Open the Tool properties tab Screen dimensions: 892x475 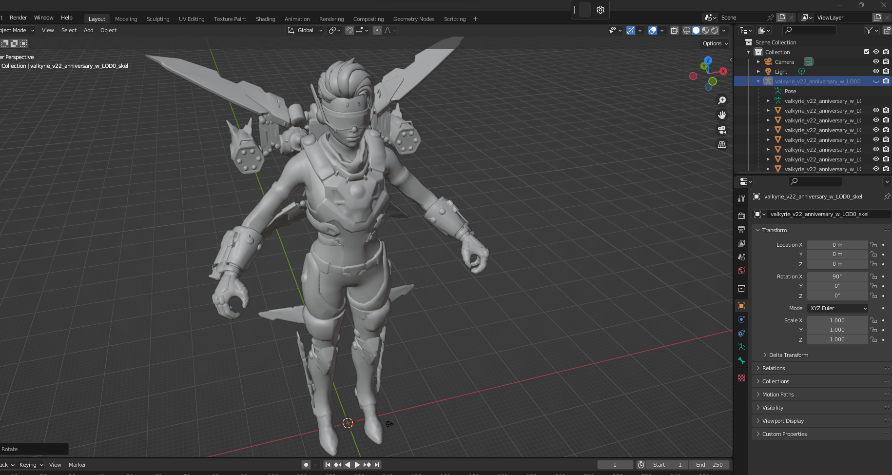pos(741,198)
